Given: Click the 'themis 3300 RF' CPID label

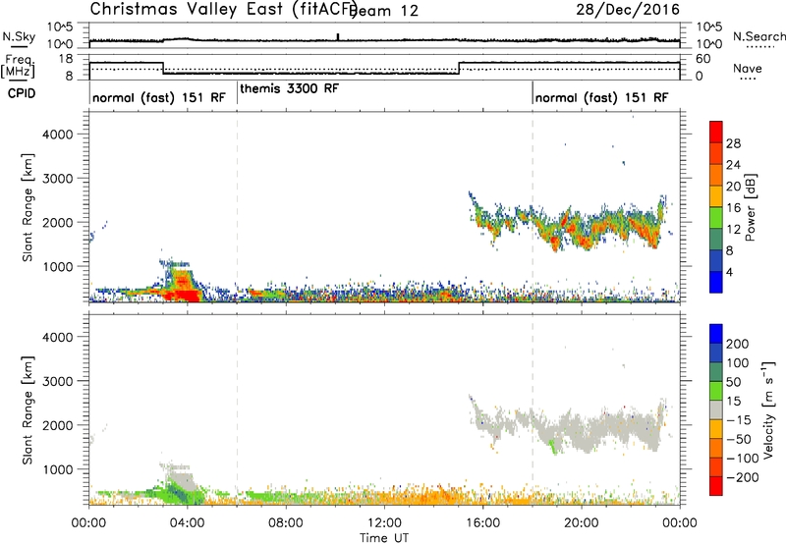Looking at the screenshot, I should pos(289,88).
